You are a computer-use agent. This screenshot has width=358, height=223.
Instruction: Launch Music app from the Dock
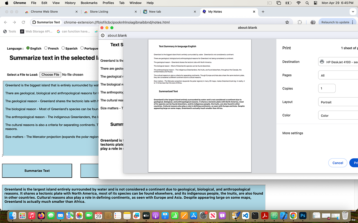tap(32, 215)
